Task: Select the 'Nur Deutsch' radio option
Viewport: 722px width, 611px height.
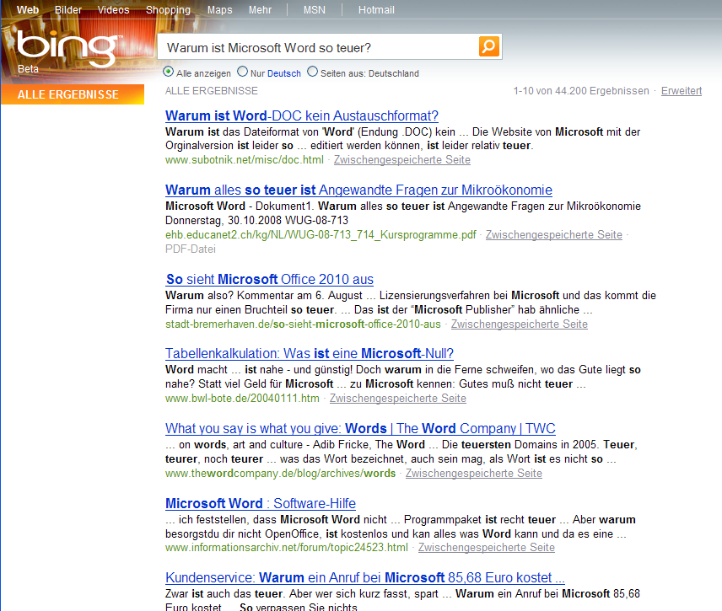Action: point(243,72)
